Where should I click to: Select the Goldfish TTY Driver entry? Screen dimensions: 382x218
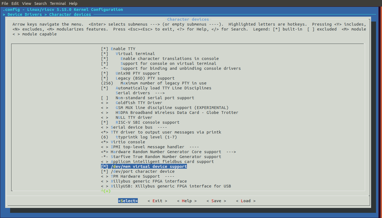pyautogui.click(x=139, y=103)
